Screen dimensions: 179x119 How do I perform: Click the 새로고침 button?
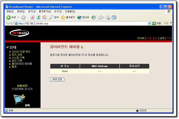57,79
